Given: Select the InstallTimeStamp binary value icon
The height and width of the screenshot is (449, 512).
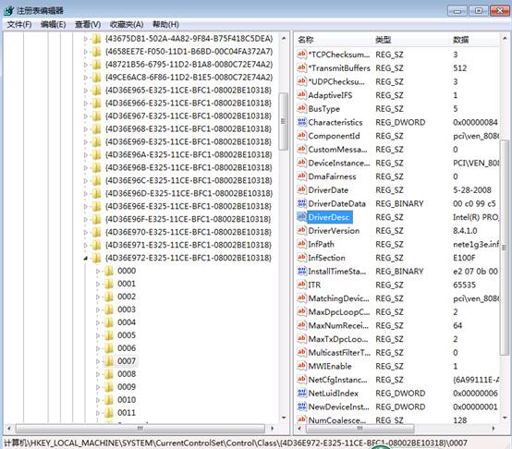Looking at the screenshot, I should tap(301, 271).
